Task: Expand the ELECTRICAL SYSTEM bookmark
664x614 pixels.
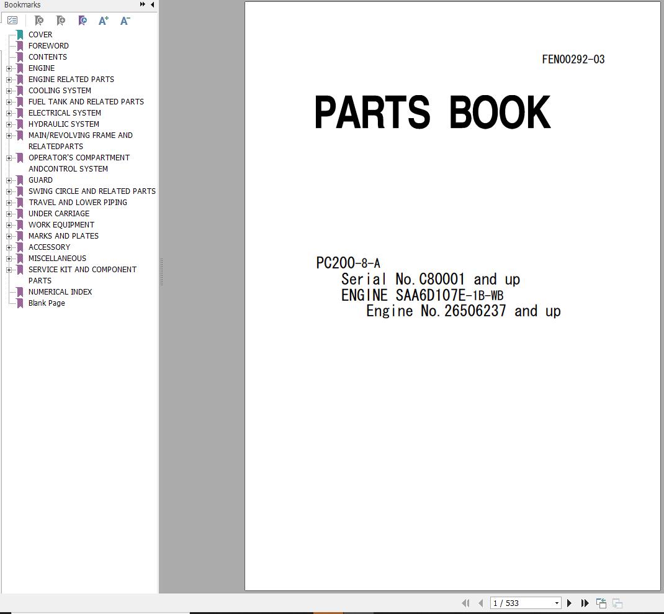Action: [9, 113]
